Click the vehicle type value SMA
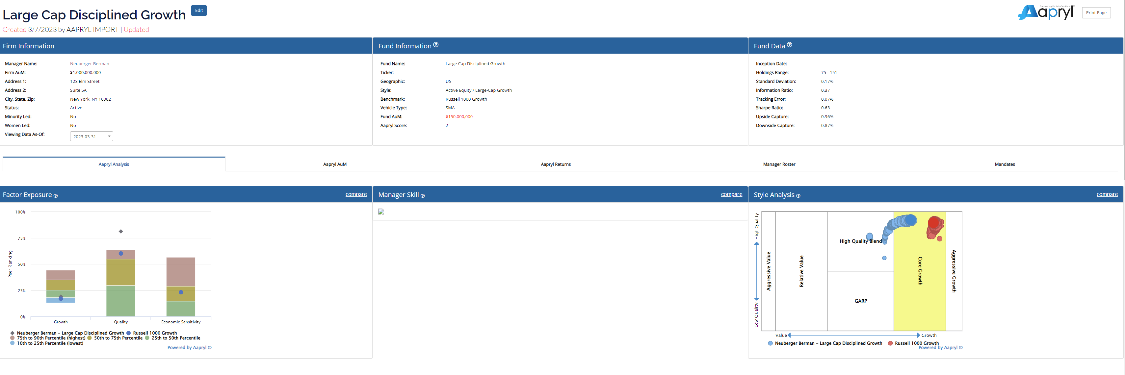This screenshot has height=375, width=1125. point(450,108)
